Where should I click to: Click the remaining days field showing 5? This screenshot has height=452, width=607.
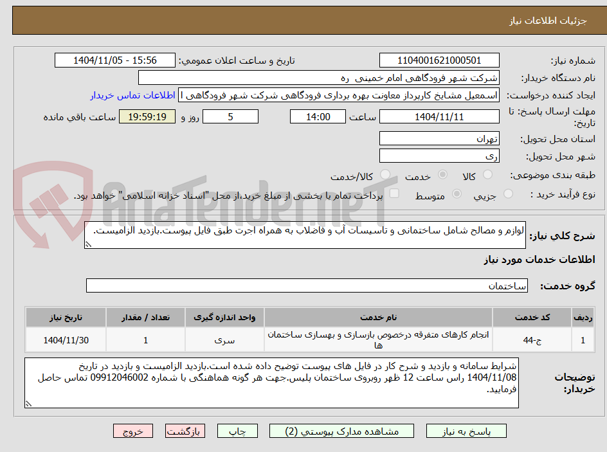[230, 116]
